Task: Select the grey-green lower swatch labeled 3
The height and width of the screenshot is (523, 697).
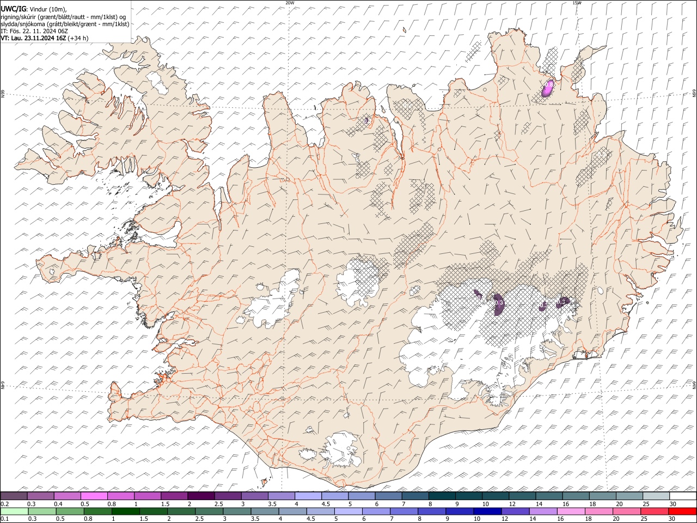Action: (237, 511)
